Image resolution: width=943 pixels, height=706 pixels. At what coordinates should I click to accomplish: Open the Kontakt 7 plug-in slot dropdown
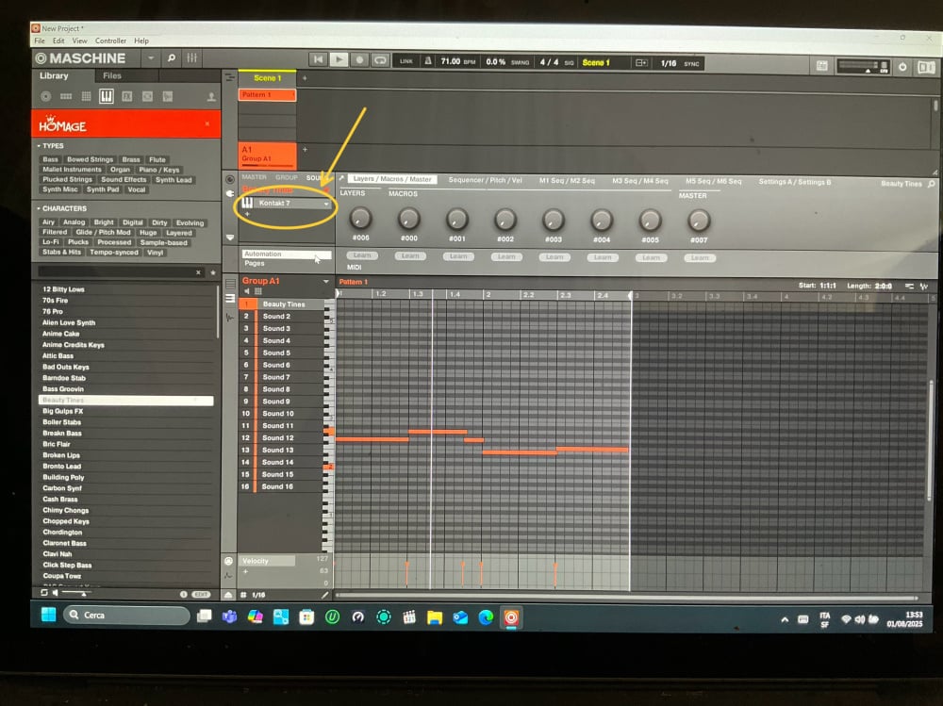click(x=326, y=204)
